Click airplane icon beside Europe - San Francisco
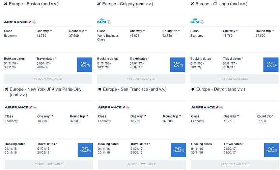280x170 pixels. (x=100, y=89)
